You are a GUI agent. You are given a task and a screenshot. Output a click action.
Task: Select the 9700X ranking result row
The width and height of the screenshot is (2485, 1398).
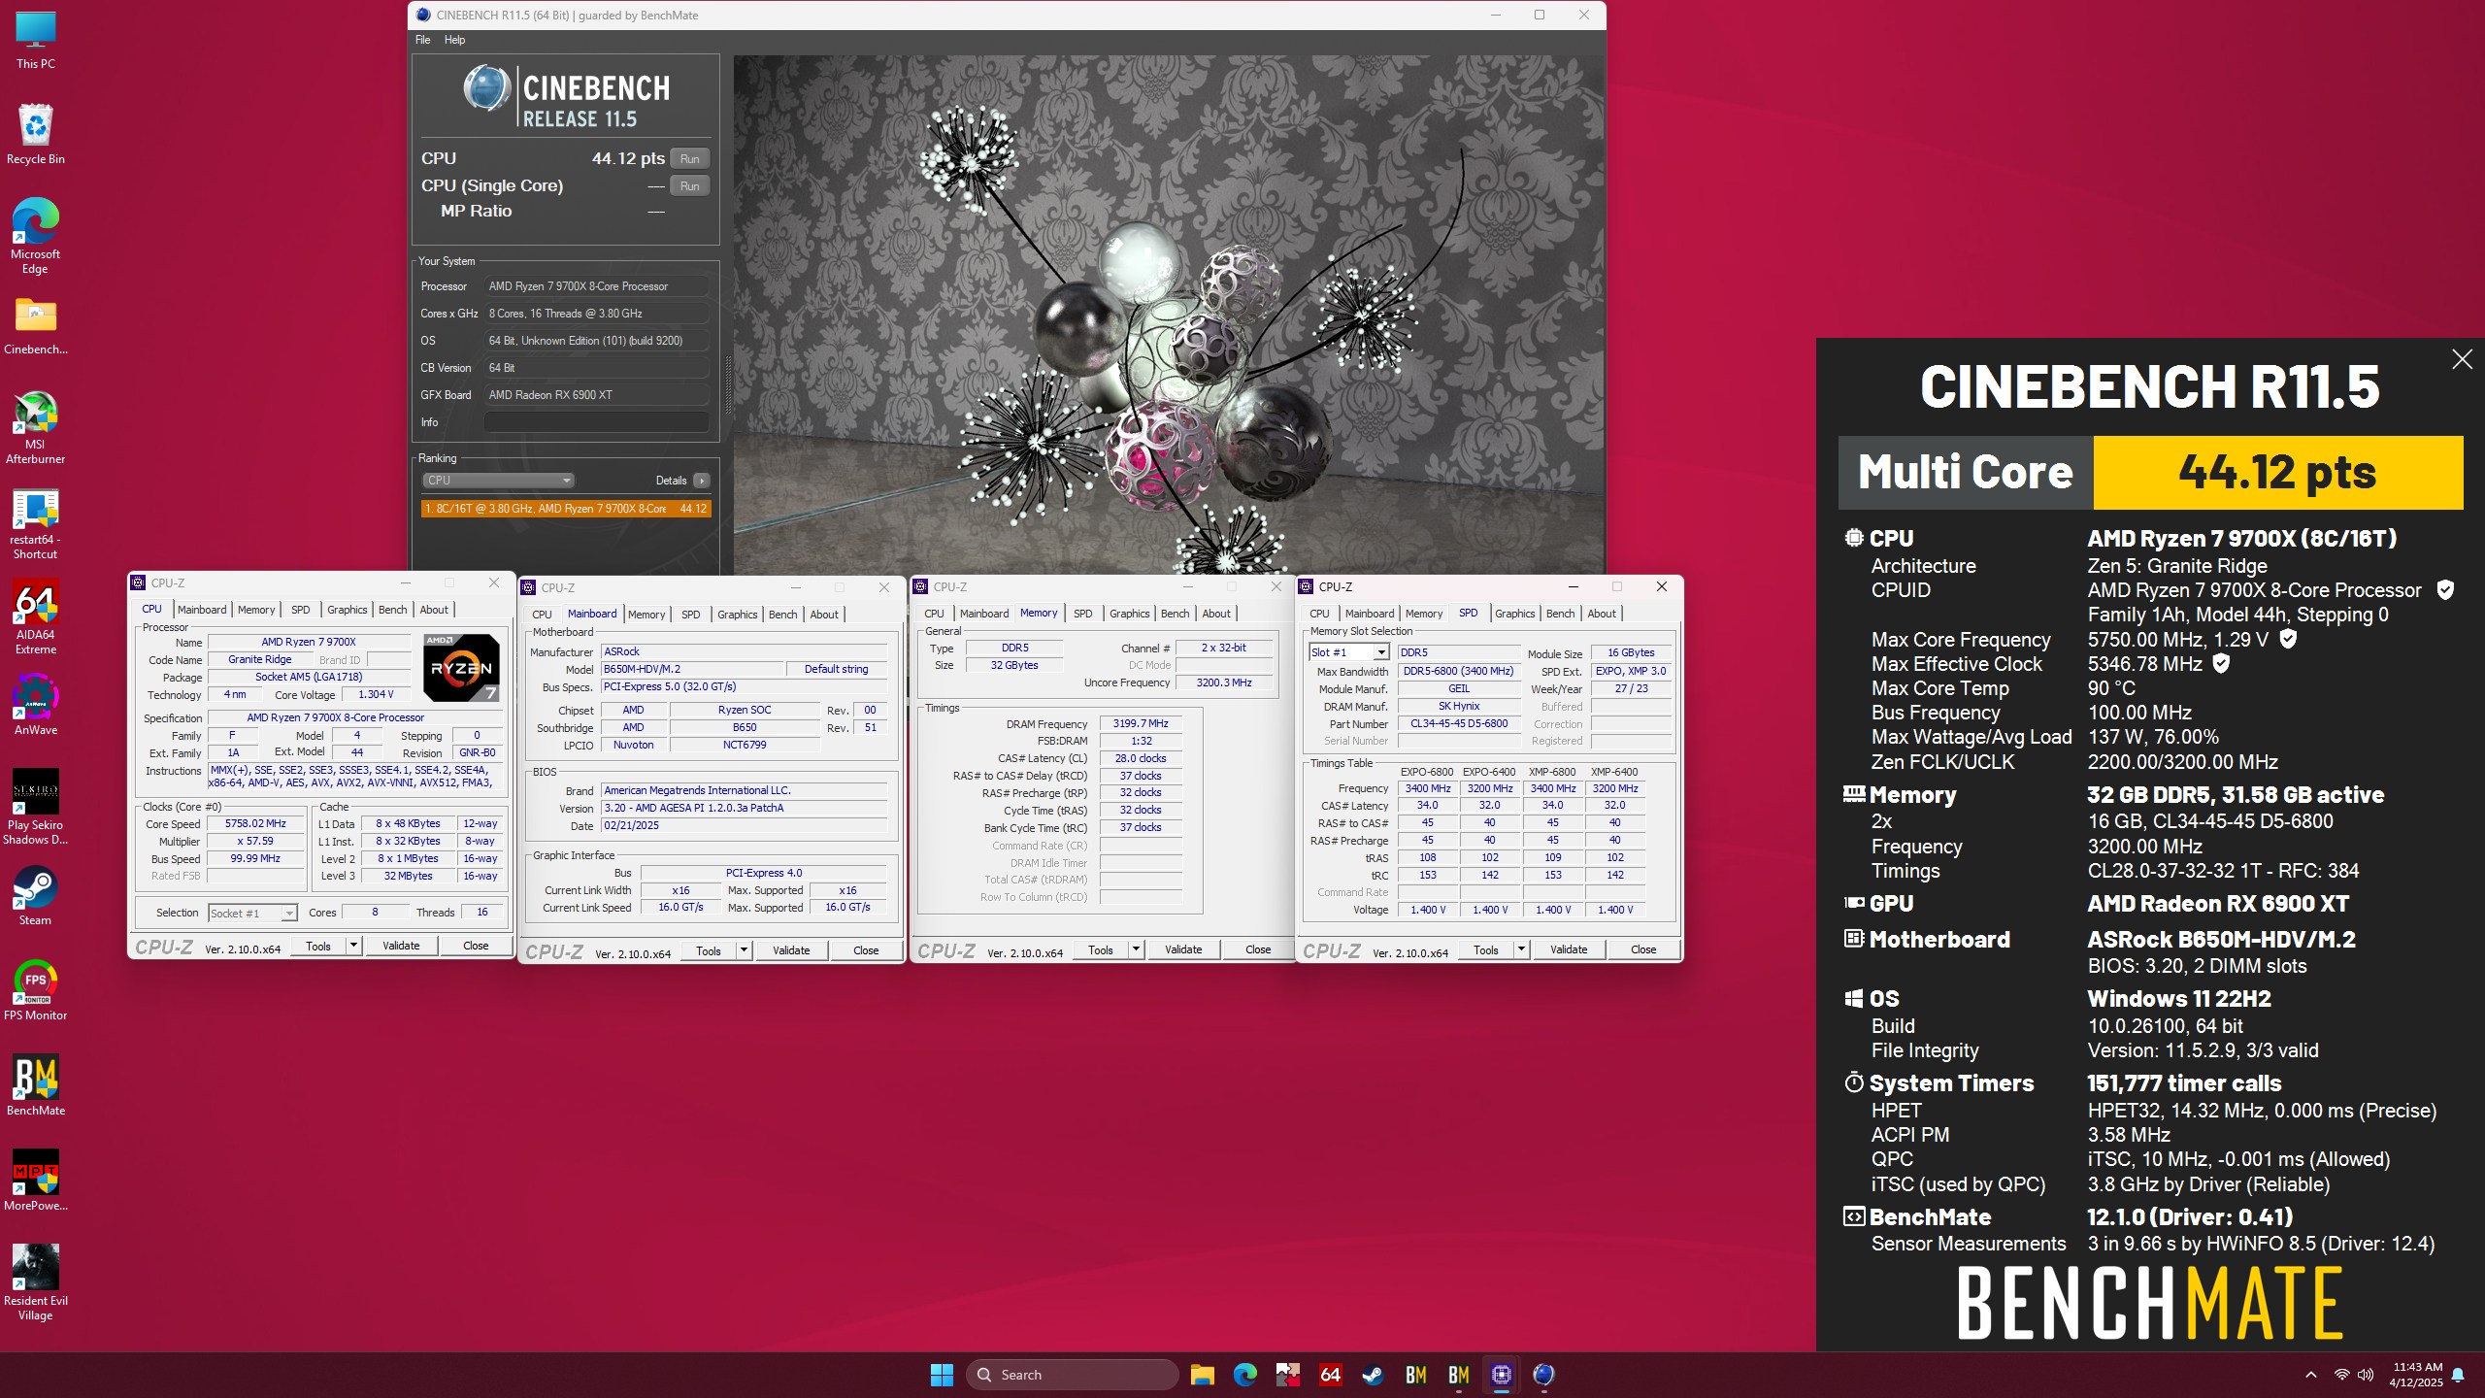point(566,509)
